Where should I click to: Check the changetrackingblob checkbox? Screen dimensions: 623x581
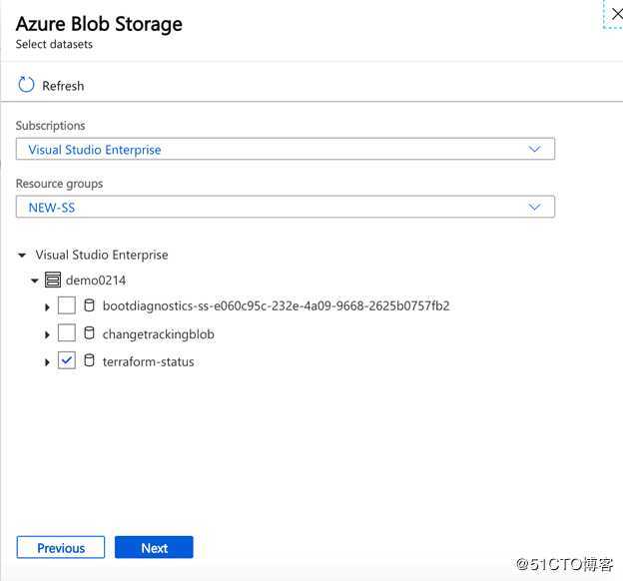(x=66, y=333)
